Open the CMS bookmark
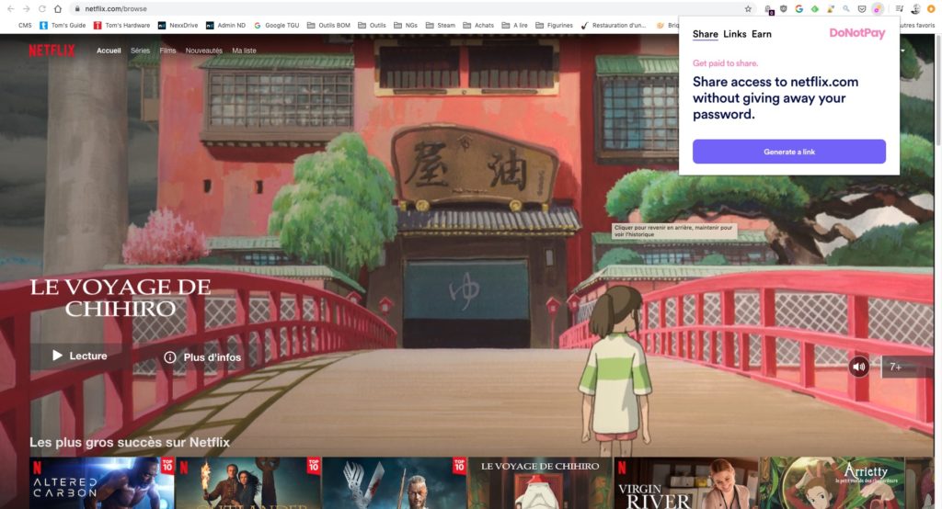Viewport: 942px width, 509px height. [x=25, y=25]
